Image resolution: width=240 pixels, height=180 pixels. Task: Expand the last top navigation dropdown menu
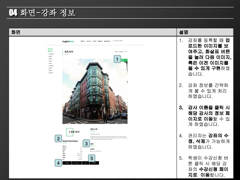click(107, 41)
